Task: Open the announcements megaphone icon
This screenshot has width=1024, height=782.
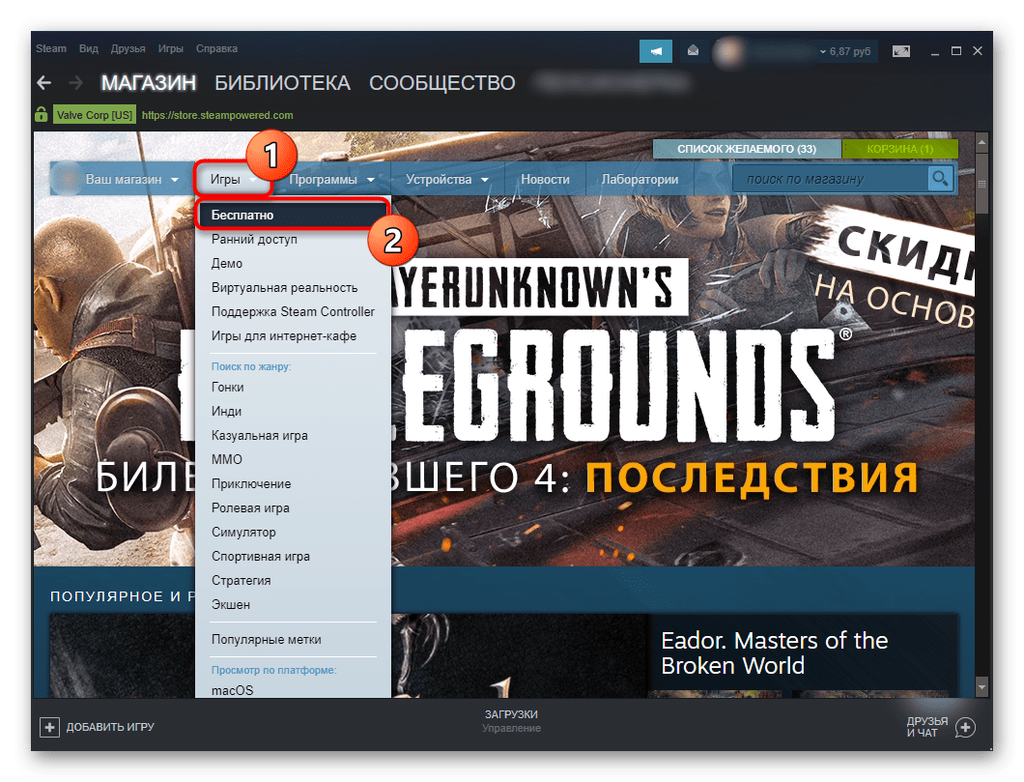Action: tap(656, 50)
